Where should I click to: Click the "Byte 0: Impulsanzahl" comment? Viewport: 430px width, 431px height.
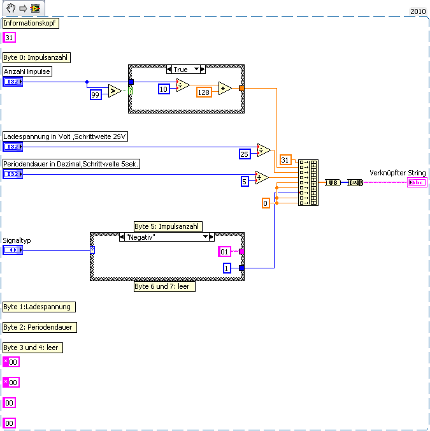[36, 57]
